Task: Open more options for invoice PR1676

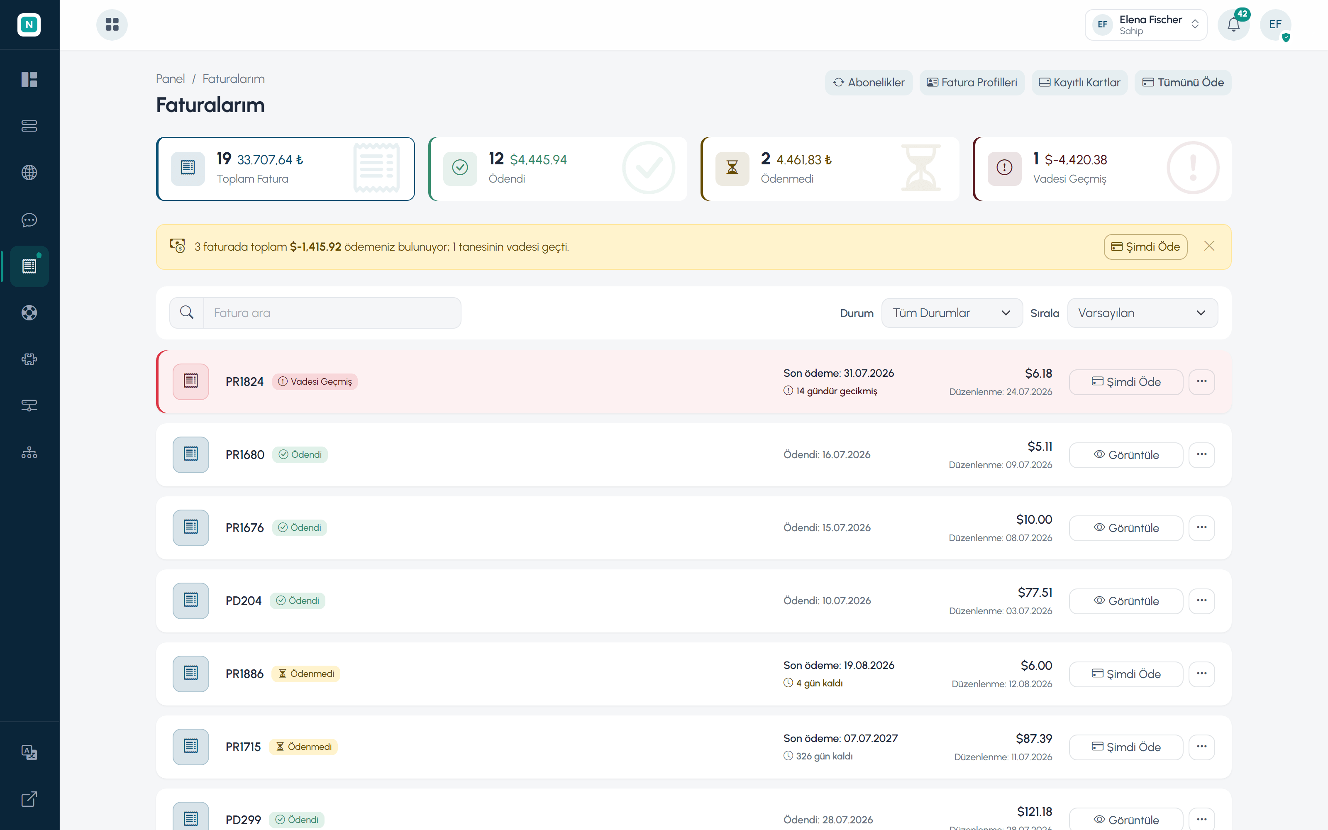Action: tap(1202, 527)
